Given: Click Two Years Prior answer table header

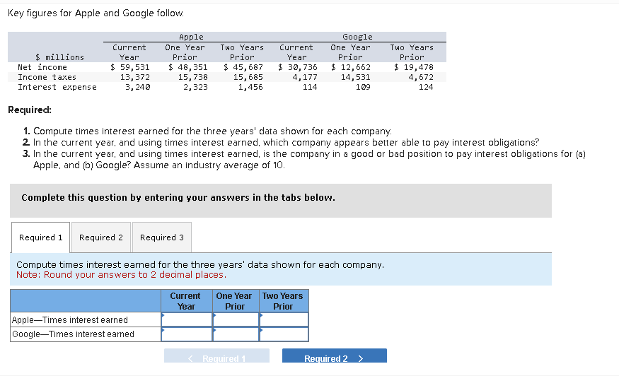Looking at the screenshot, I should click(284, 301).
